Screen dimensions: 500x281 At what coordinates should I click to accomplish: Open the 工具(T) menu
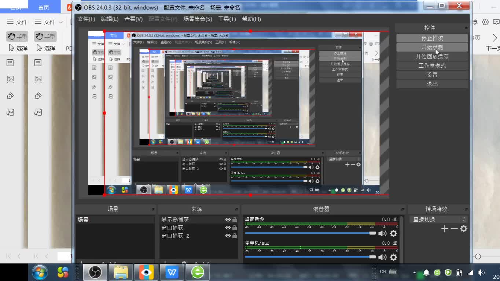[227, 19]
